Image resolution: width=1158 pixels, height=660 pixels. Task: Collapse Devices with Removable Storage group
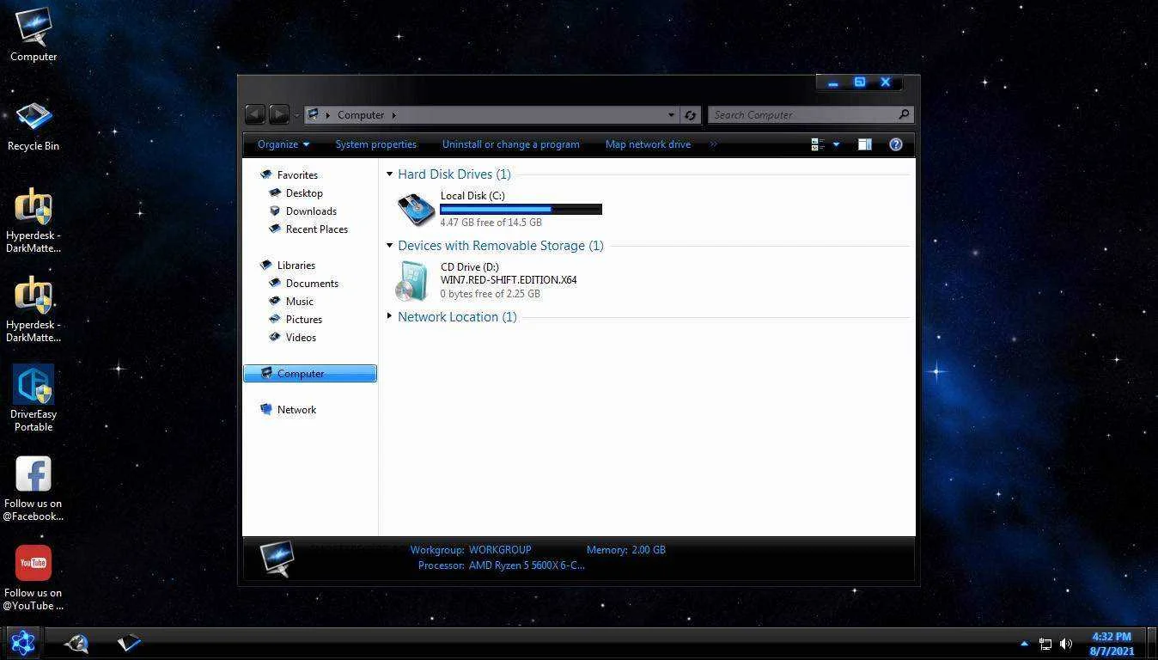pos(389,246)
